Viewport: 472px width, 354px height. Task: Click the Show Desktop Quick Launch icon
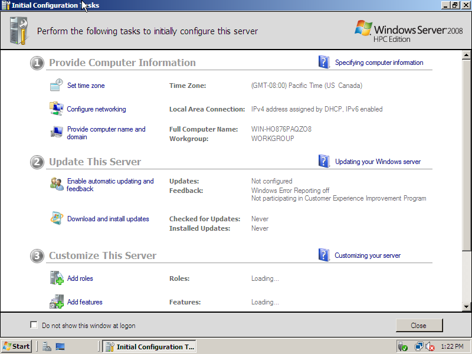click(x=60, y=346)
